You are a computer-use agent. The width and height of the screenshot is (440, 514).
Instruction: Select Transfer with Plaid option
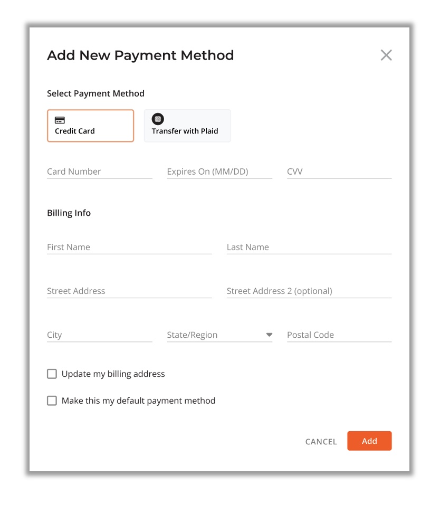point(187,126)
